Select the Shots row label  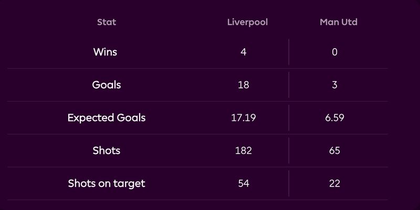[x=107, y=151]
